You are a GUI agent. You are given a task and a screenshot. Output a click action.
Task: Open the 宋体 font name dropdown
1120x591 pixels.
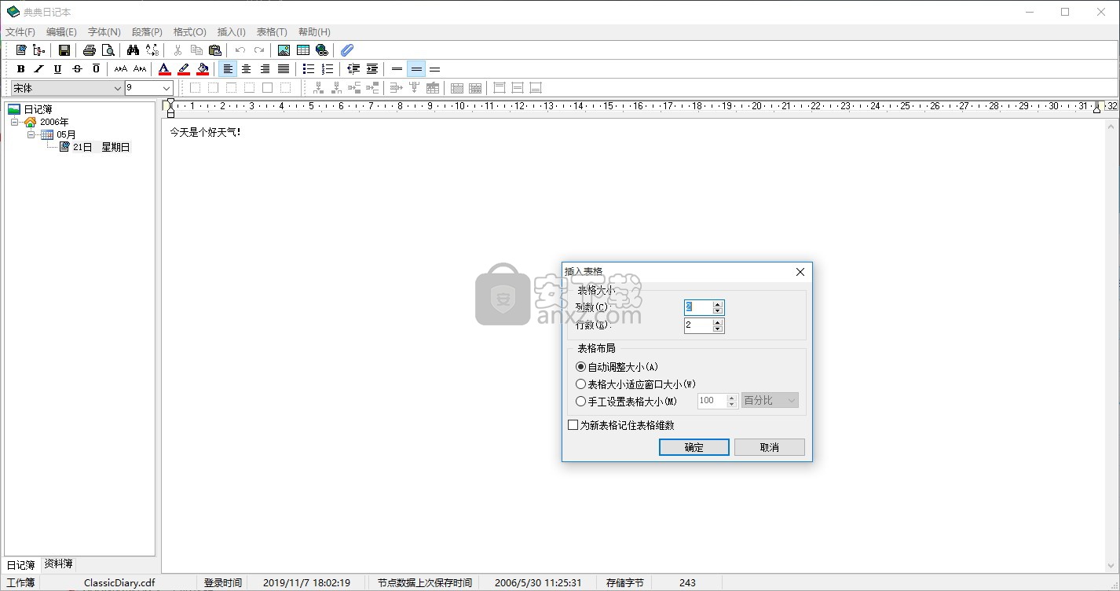pyautogui.click(x=118, y=88)
